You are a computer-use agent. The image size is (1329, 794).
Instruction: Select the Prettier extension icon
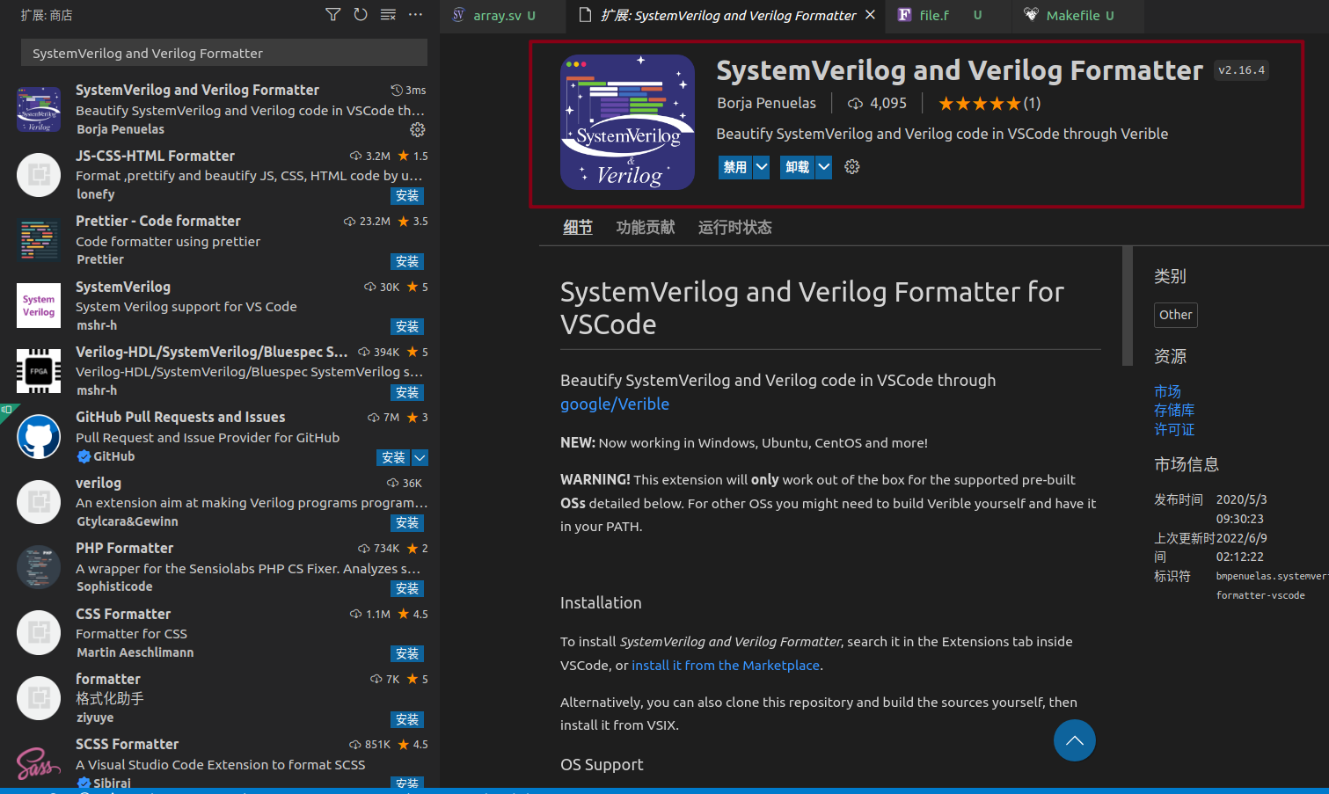point(39,240)
